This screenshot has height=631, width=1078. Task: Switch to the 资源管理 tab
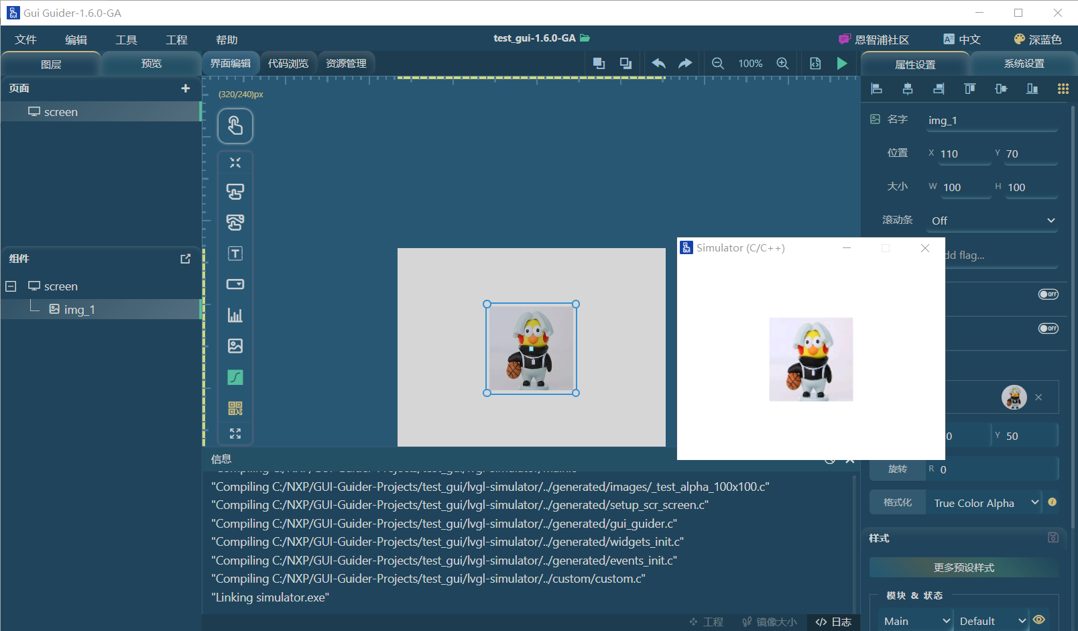click(x=346, y=63)
